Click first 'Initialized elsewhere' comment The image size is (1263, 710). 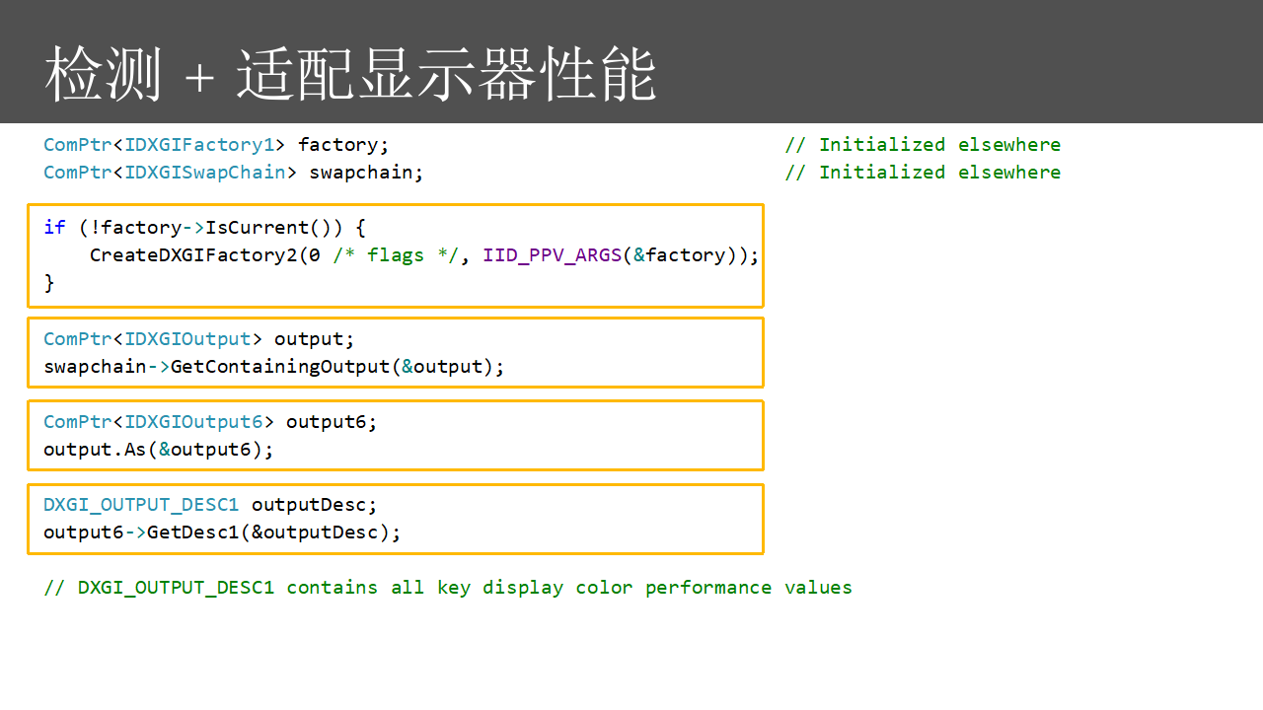click(x=923, y=145)
